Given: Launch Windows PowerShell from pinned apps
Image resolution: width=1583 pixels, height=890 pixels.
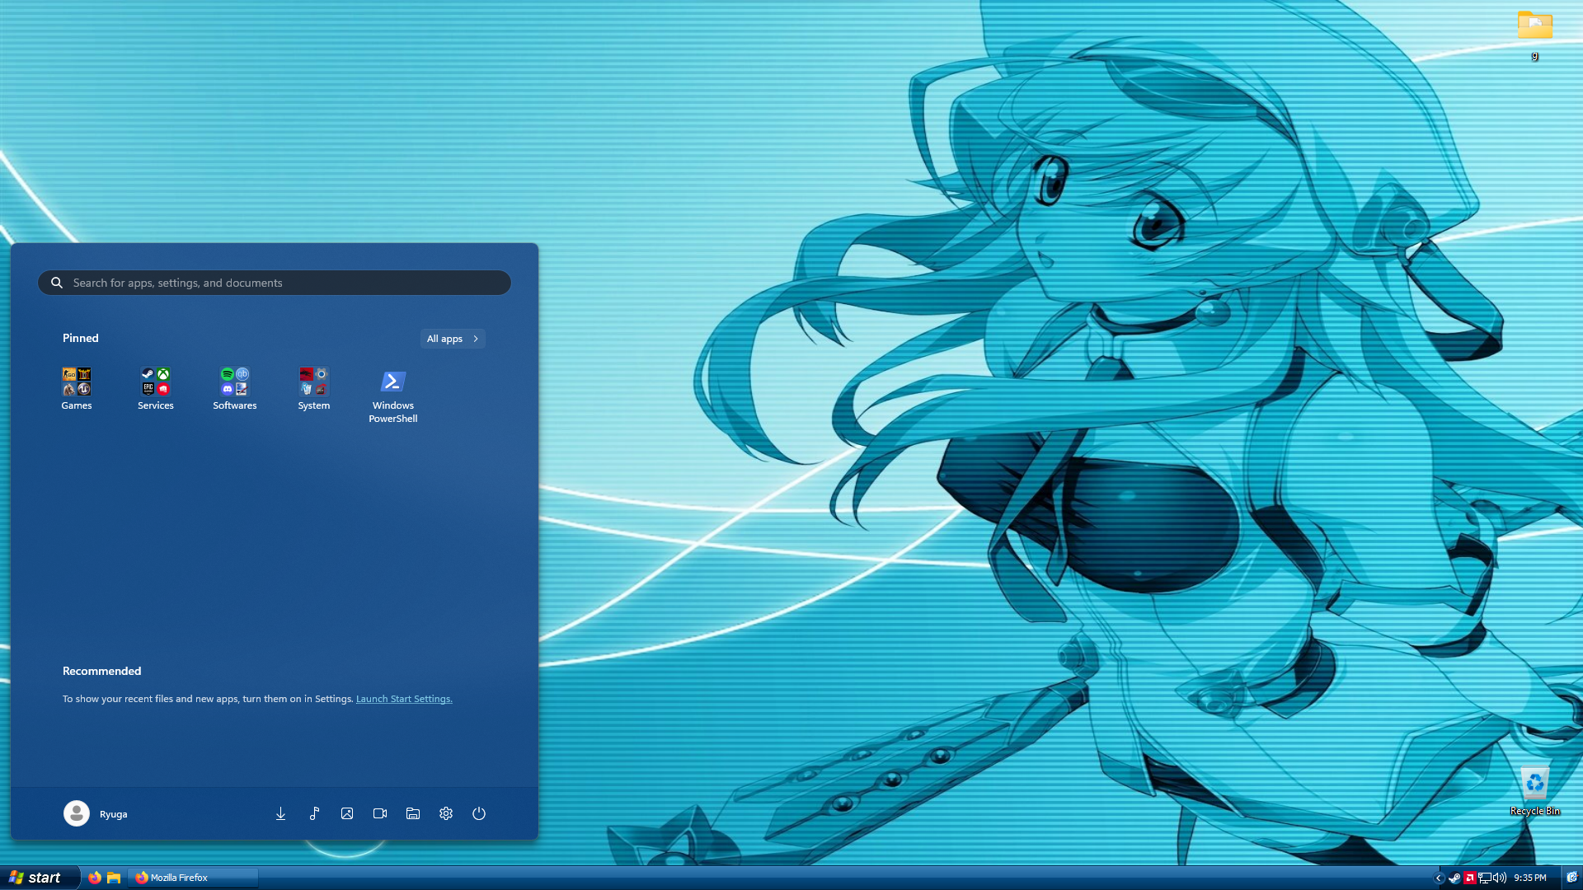Looking at the screenshot, I should tap(393, 395).
